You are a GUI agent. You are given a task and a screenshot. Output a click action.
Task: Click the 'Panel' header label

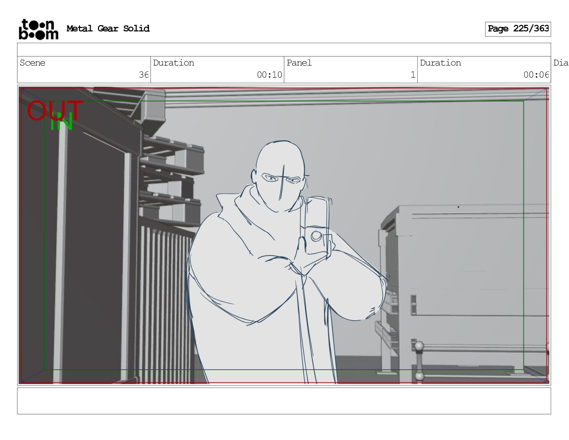pos(299,63)
